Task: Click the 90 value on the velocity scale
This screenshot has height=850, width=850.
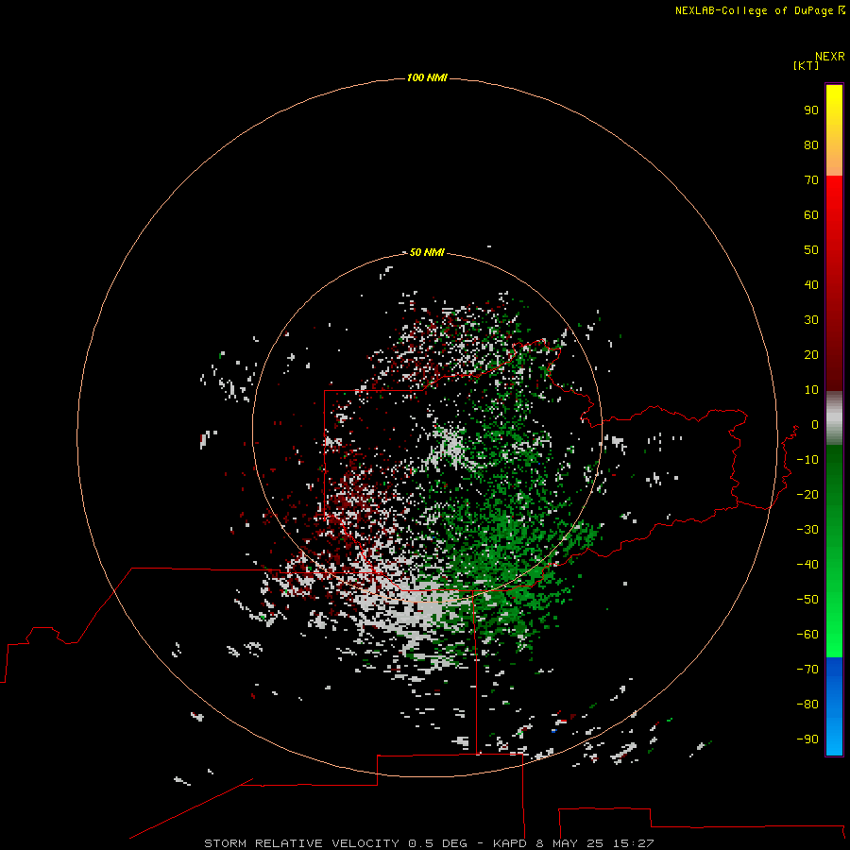Action: click(x=811, y=110)
